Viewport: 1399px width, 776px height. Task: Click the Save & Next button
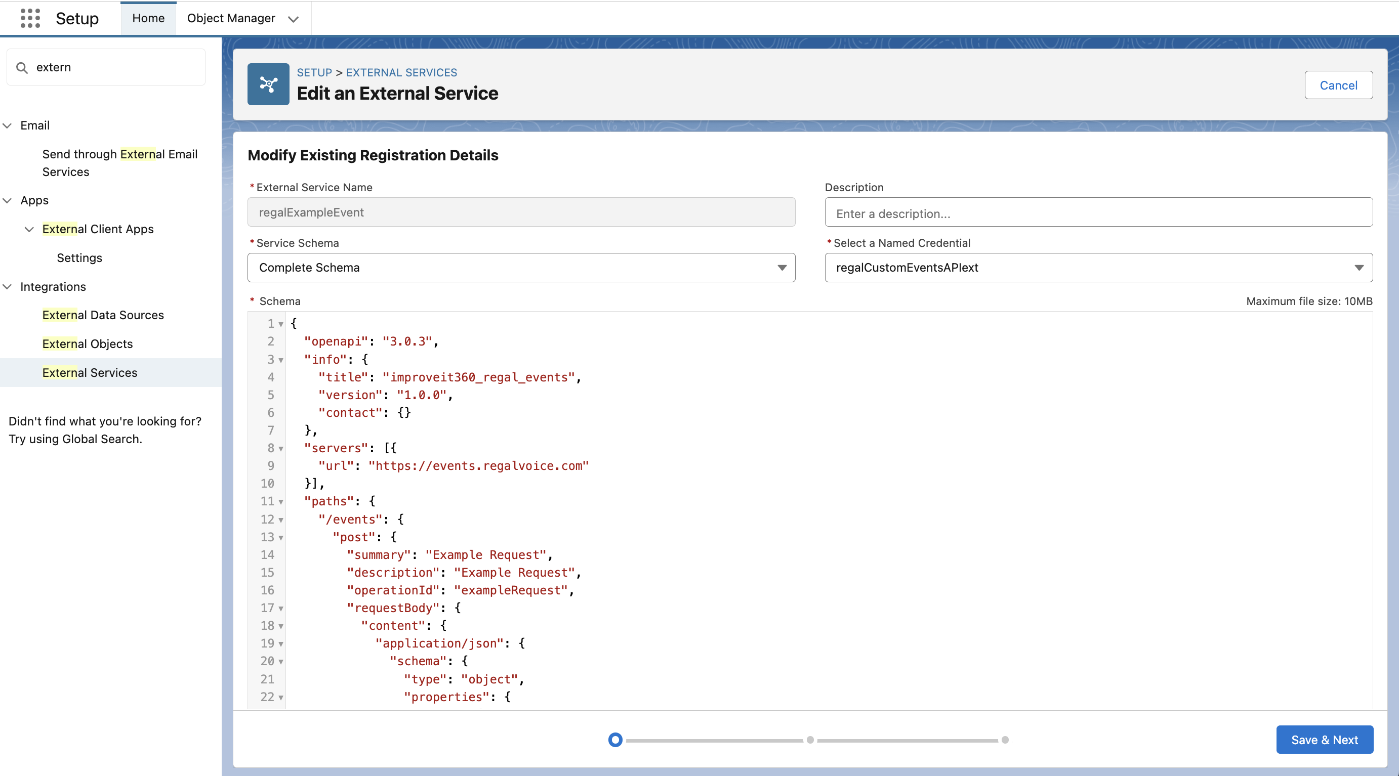[x=1324, y=740]
